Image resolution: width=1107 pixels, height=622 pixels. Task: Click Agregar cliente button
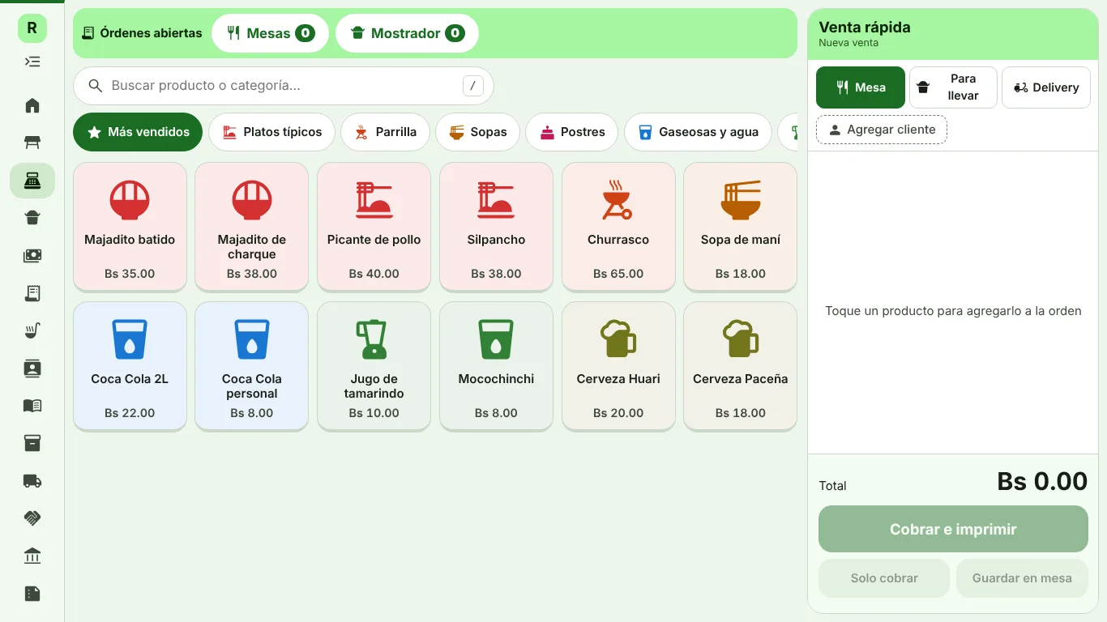[x=882, y=130]
